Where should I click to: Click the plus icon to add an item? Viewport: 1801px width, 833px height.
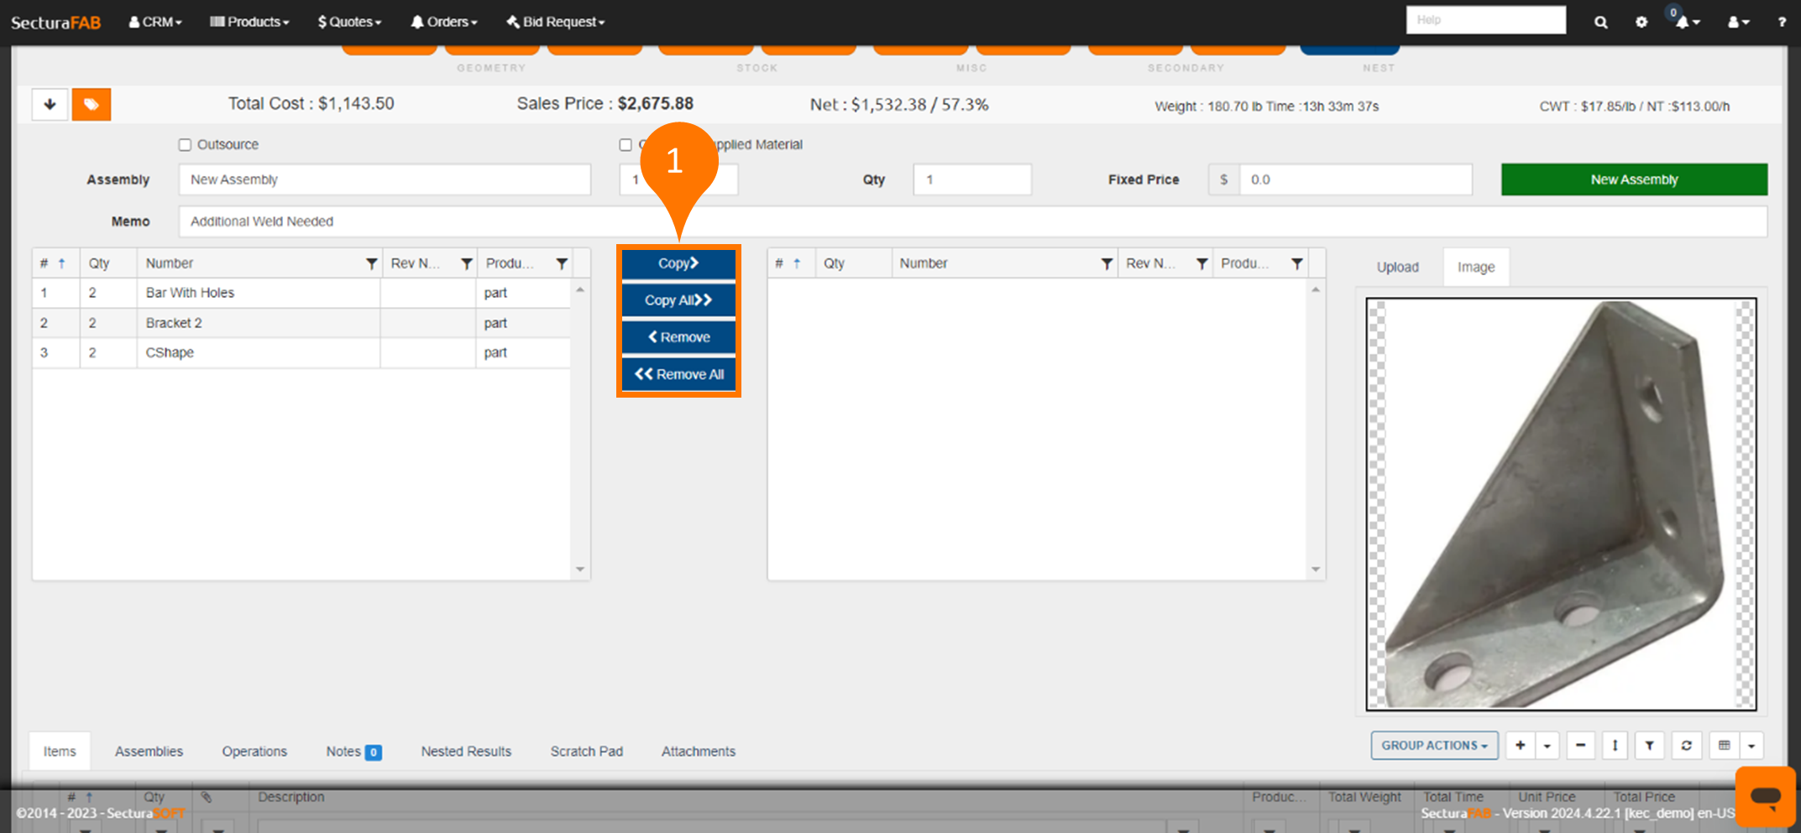click(x=1520, y=745)
